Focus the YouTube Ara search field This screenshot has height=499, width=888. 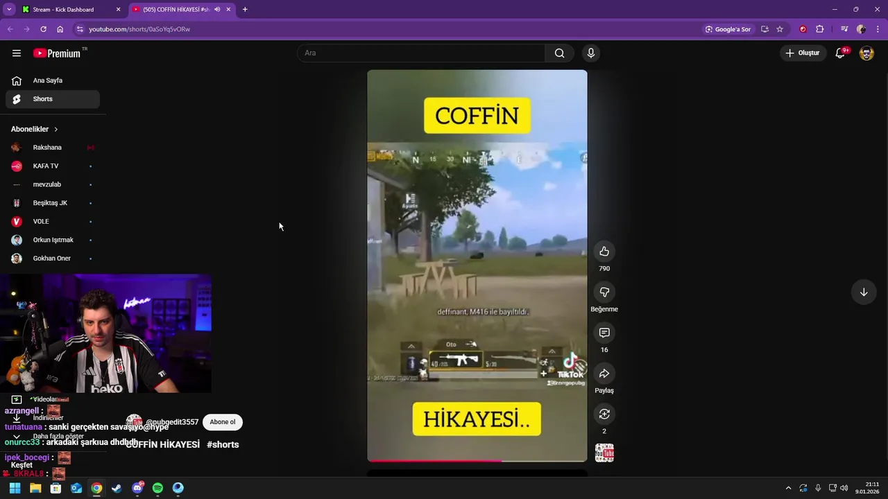[421, 53]
